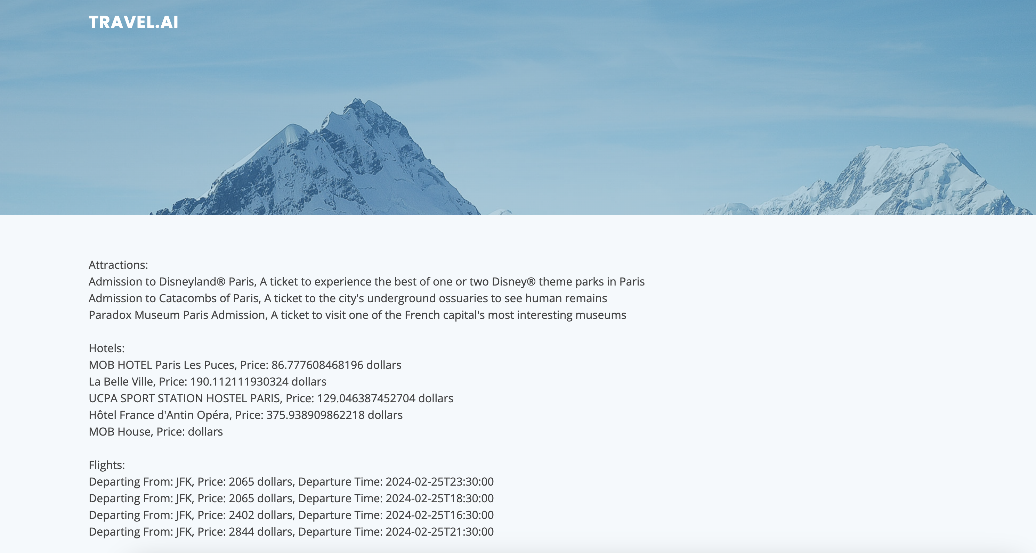Click the Flights heading

[107, 465]
